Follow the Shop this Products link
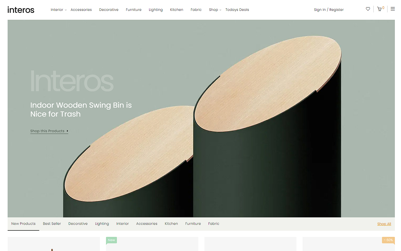 pyautogui.click(x=49, y=131)
